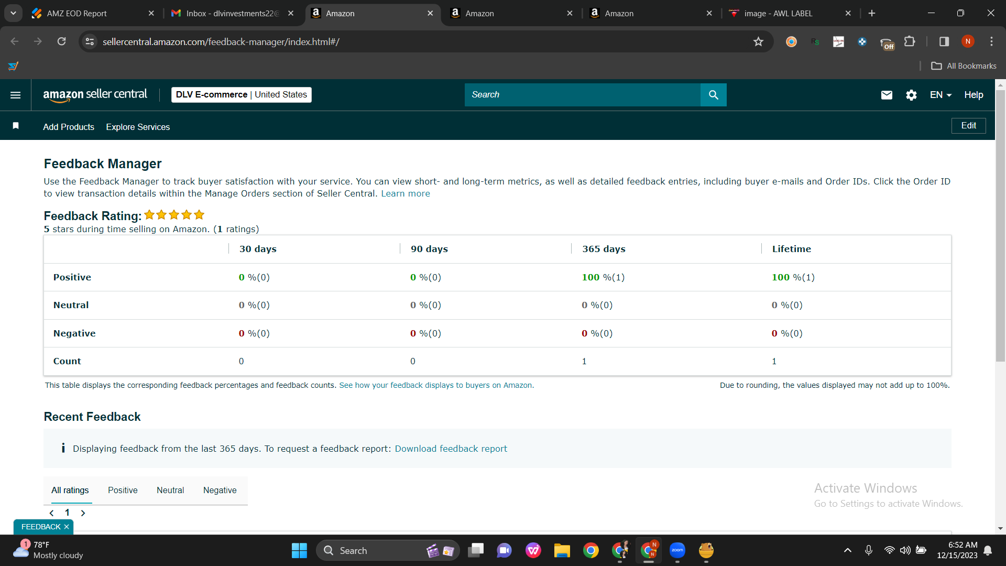Go to next feedback page arrow
The width and height of the screenshot is (1006, 566).
pyautogui.click(x=83, y=513)
